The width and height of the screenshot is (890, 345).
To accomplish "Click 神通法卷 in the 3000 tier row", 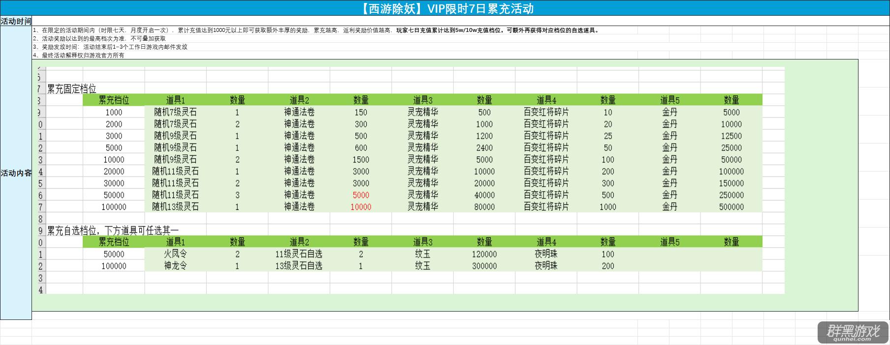I will [299, 136].
